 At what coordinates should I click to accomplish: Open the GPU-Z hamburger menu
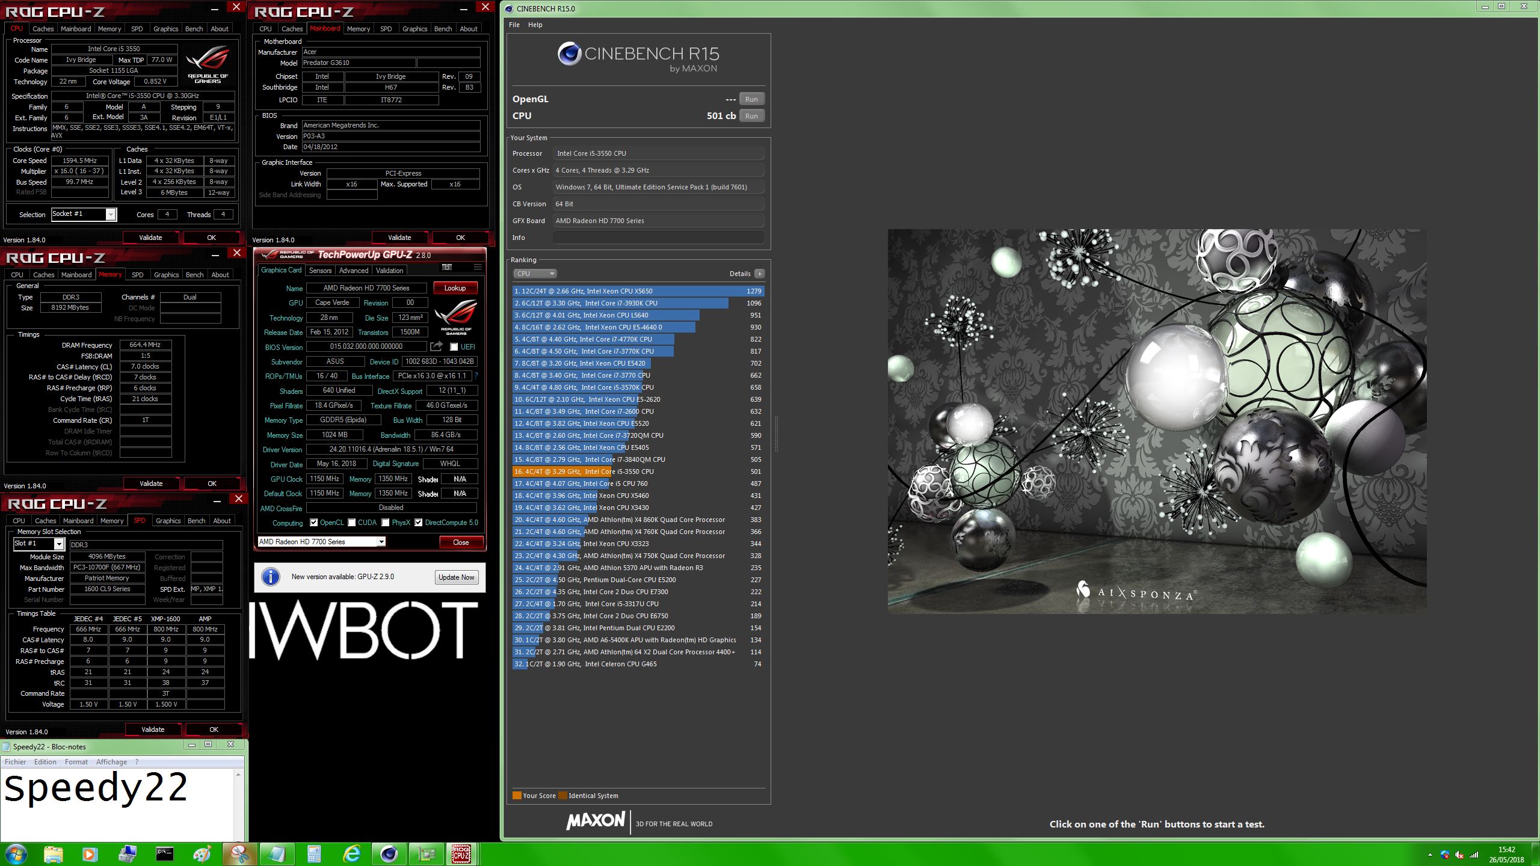click(478, 267)
